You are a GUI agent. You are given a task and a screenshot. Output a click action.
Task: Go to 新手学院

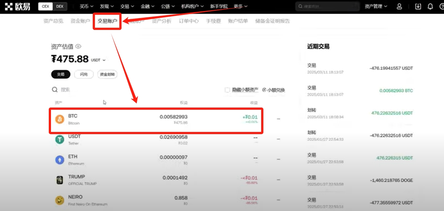click(x=219, y=6)
